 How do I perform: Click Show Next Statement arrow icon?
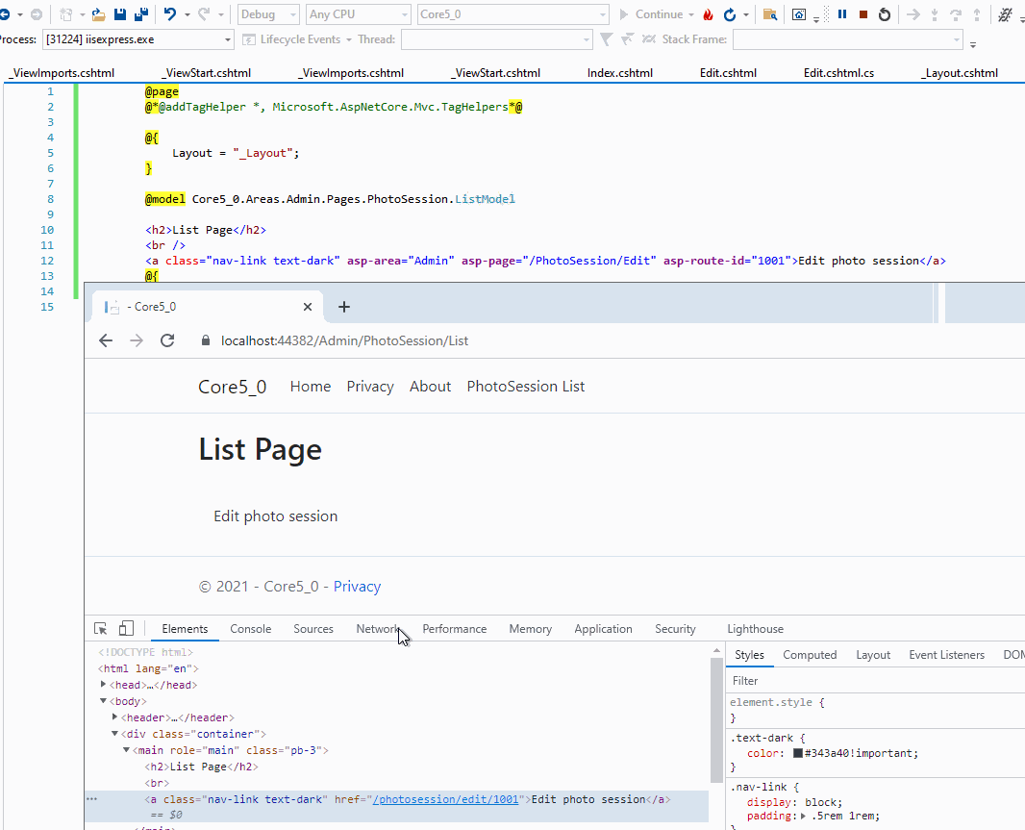913,14
